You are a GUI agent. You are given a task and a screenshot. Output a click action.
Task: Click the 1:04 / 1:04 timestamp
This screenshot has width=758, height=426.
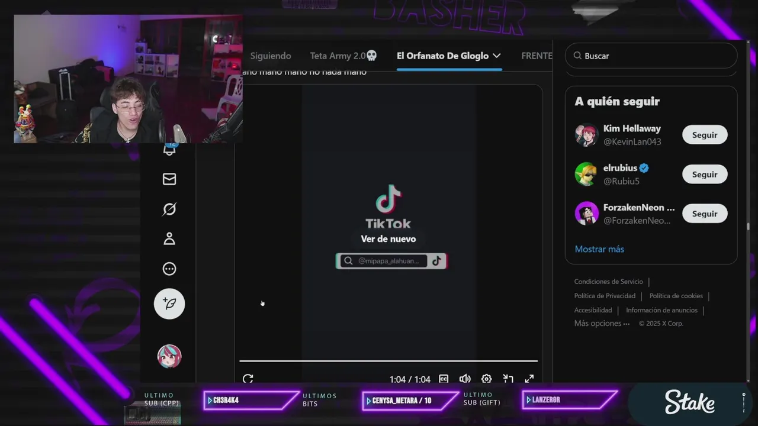tap(410, 379)
